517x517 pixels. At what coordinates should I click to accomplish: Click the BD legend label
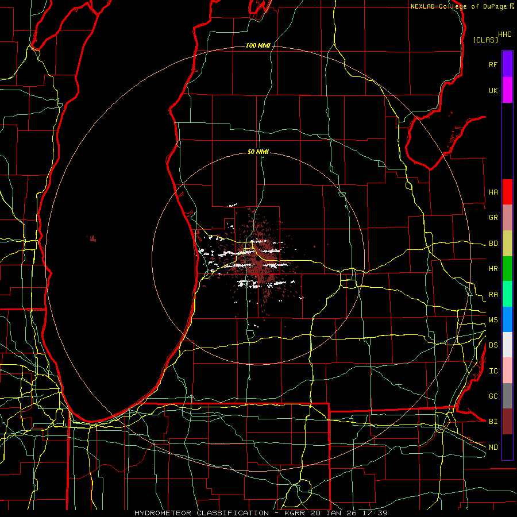493,244
